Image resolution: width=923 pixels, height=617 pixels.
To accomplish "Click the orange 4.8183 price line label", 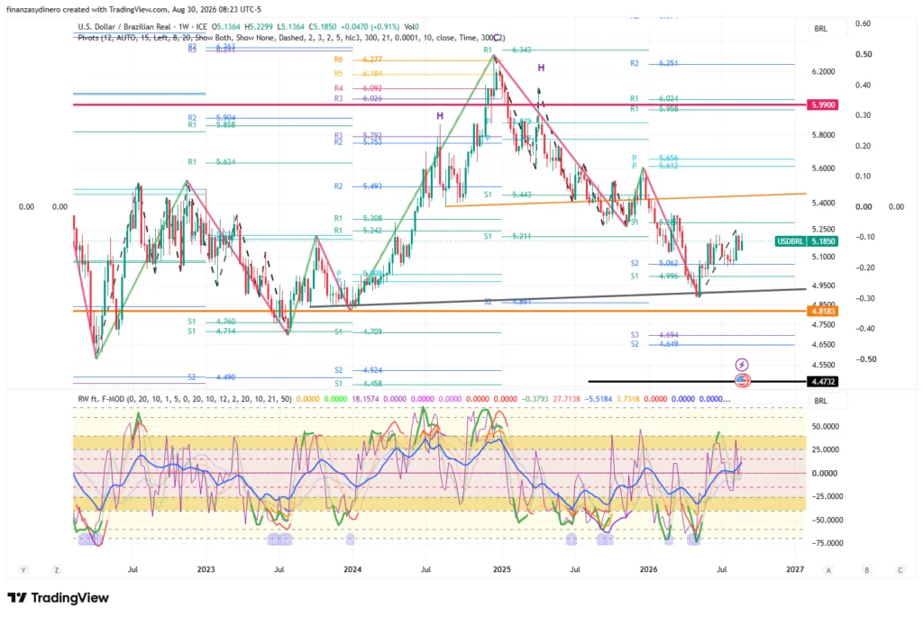I will (822, 311).
